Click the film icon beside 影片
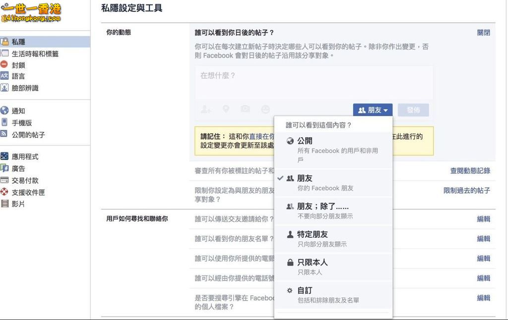This screenshot has width=508, height=320. (x=4, y=204)
